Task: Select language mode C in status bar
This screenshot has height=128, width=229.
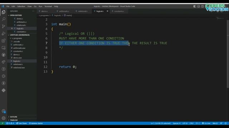Action: 198,123
